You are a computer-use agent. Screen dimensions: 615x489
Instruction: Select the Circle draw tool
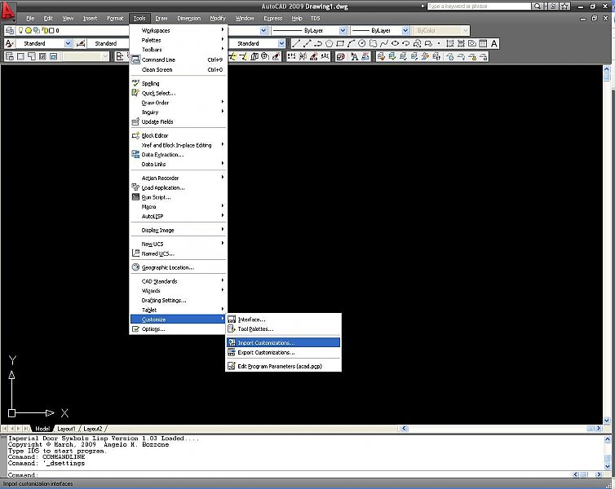point(362,43)
